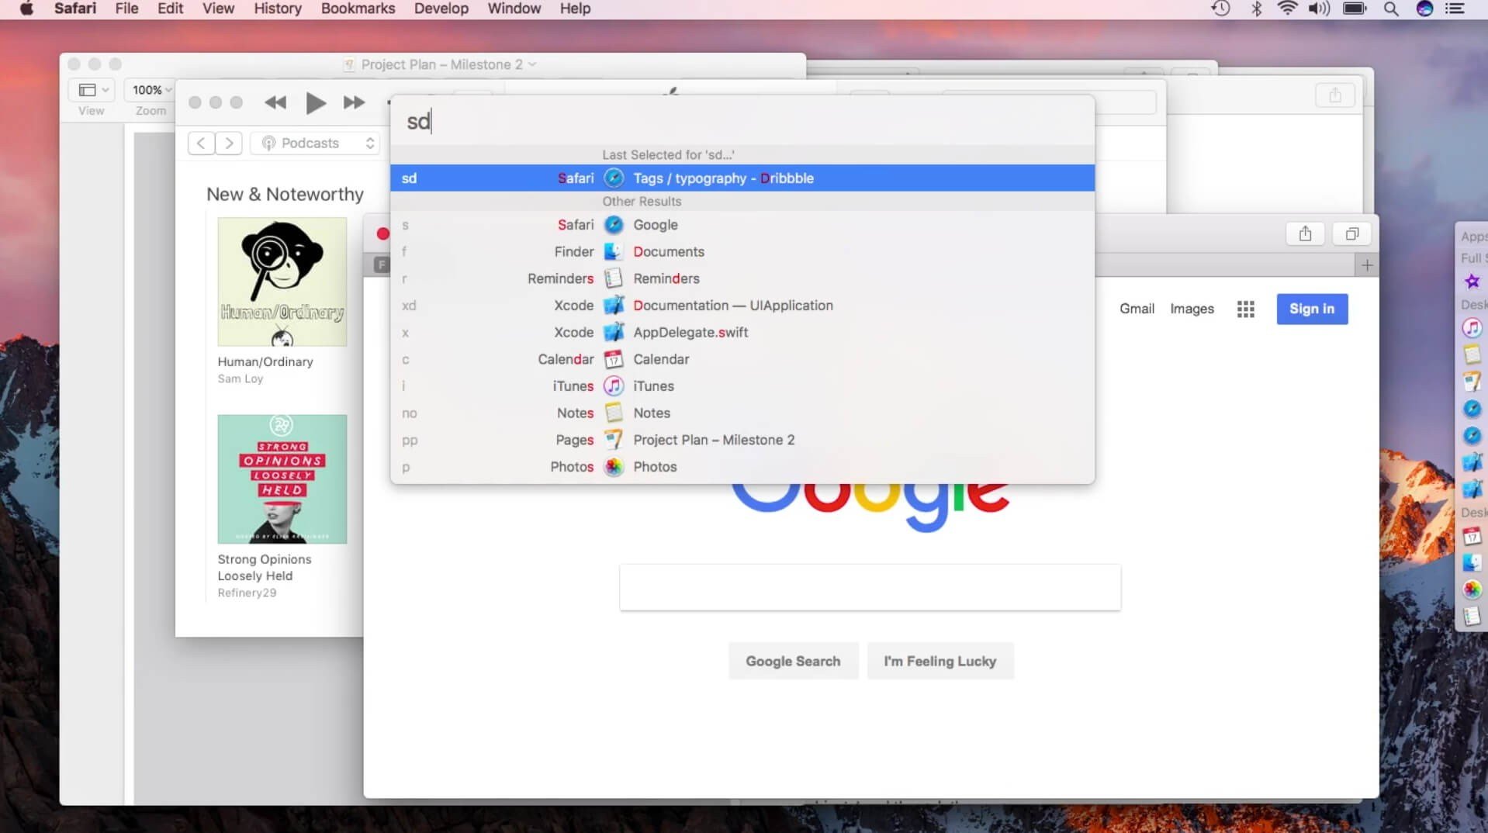Viewport: 1488px width, 833px height.
Task: Click the Safari share icon
Action: [x=1305, y=234]
